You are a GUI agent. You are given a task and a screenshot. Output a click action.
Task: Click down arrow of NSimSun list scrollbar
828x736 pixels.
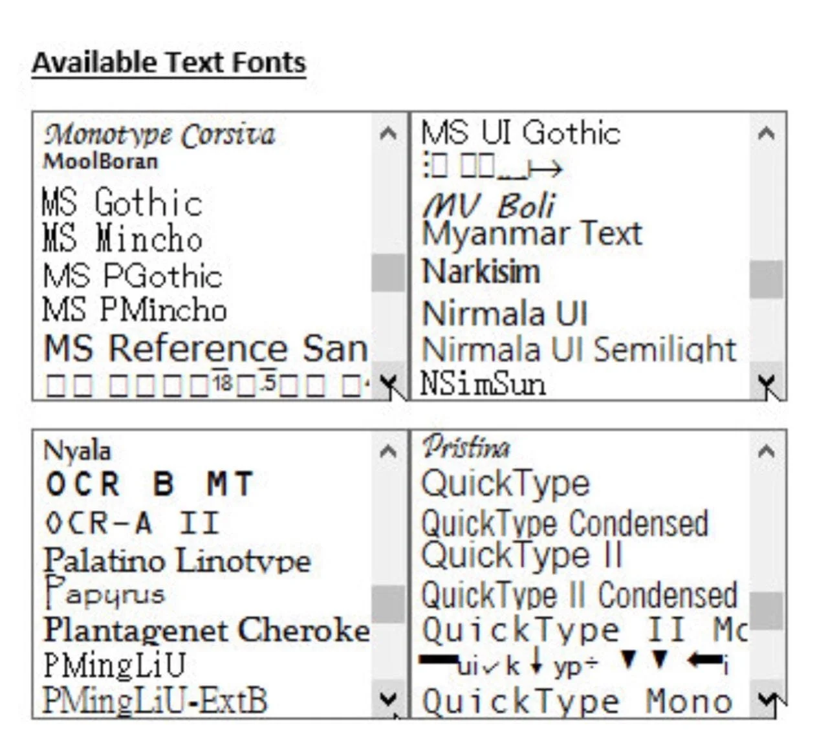767,382
